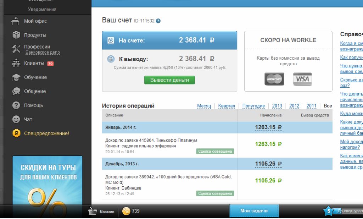
Task: Click Сделка совершена tag on application 389942
Action: tap(215, 193)
